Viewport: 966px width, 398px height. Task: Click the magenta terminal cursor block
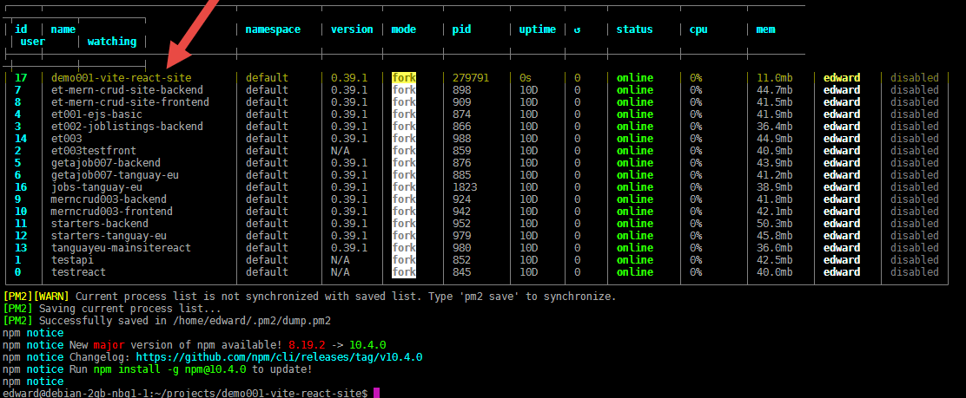pyautogui.click(x=376, y=393)
